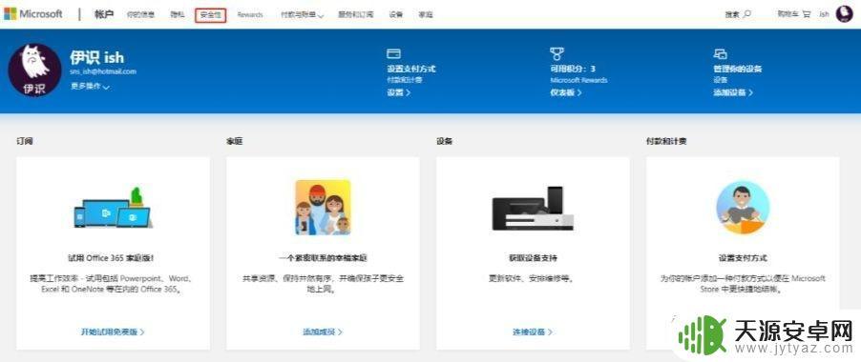
Task: Click the 搜索 label in the header
Action: (x=732, y=15)
